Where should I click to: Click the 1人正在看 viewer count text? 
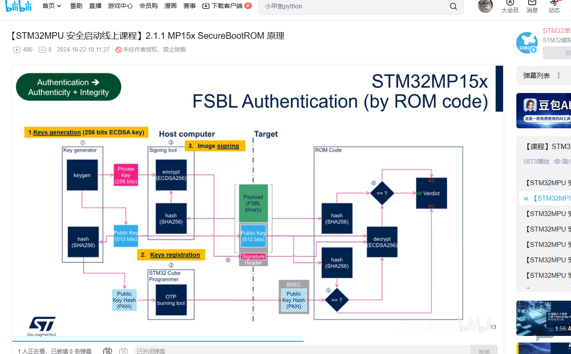(x=33, y=351)
